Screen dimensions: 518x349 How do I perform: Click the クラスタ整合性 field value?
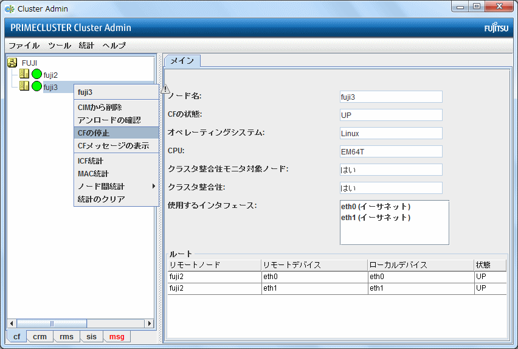(x=391, y=188)
